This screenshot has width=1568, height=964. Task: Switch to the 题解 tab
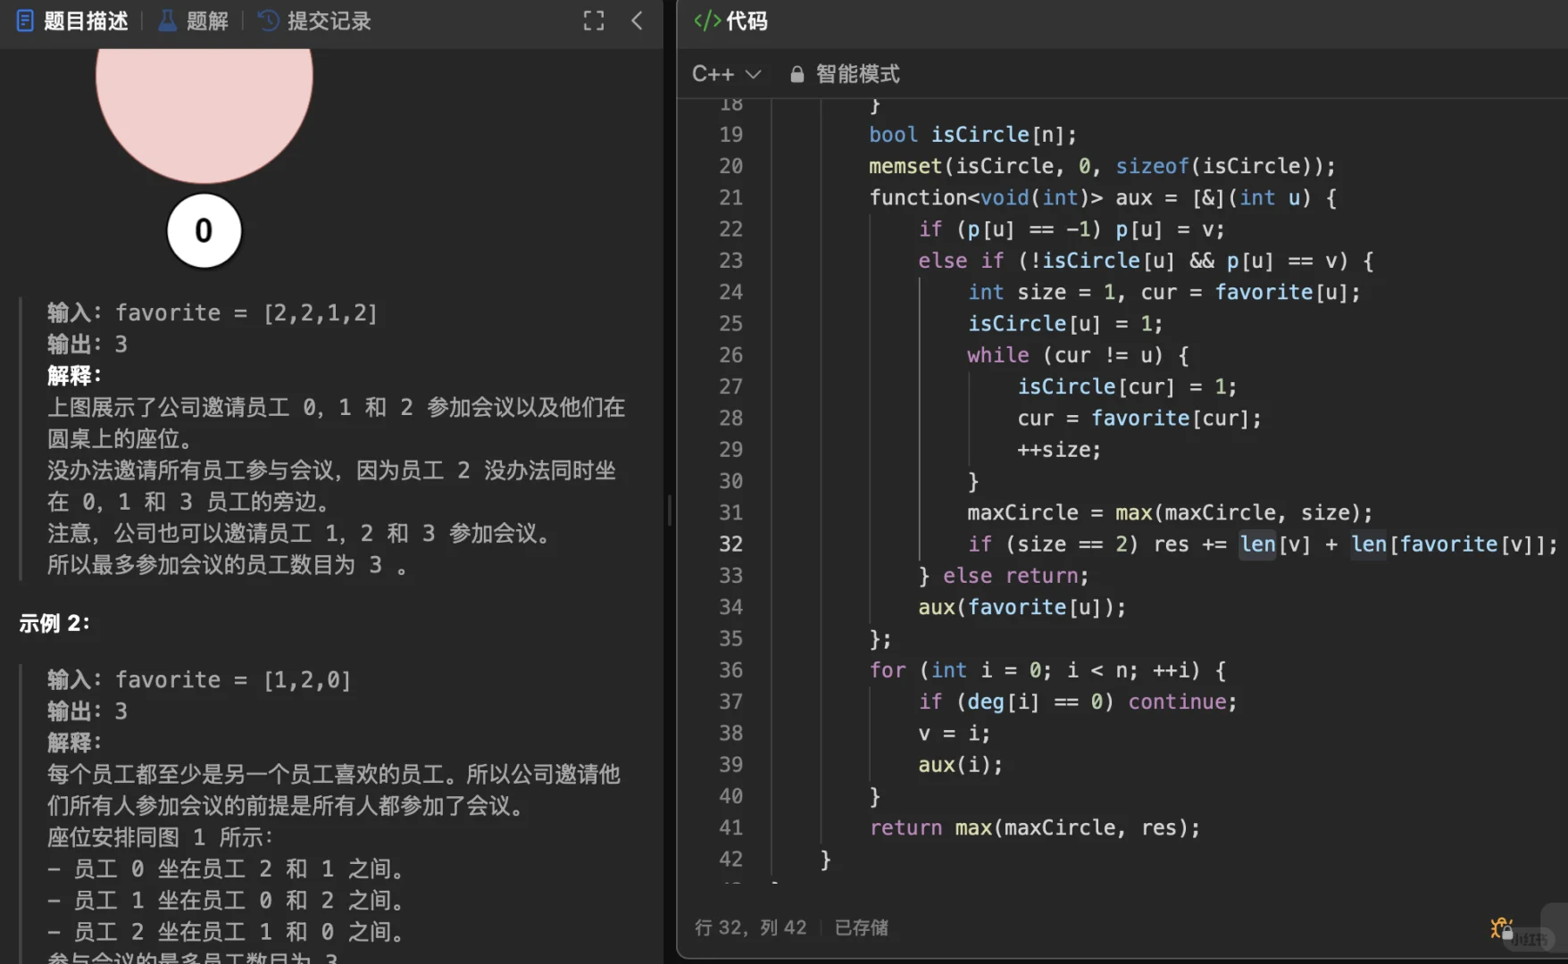coord(194,21)
